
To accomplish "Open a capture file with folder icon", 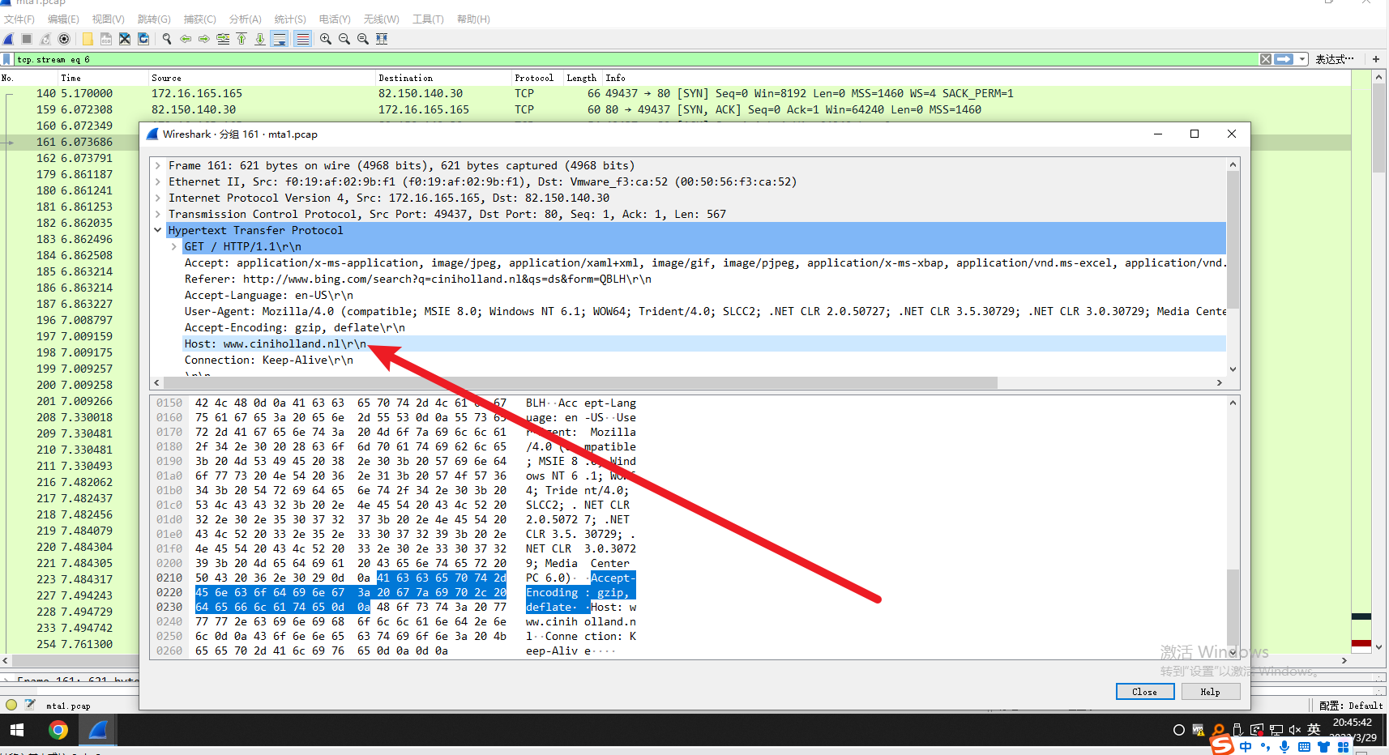I will (x=87, y=39).
